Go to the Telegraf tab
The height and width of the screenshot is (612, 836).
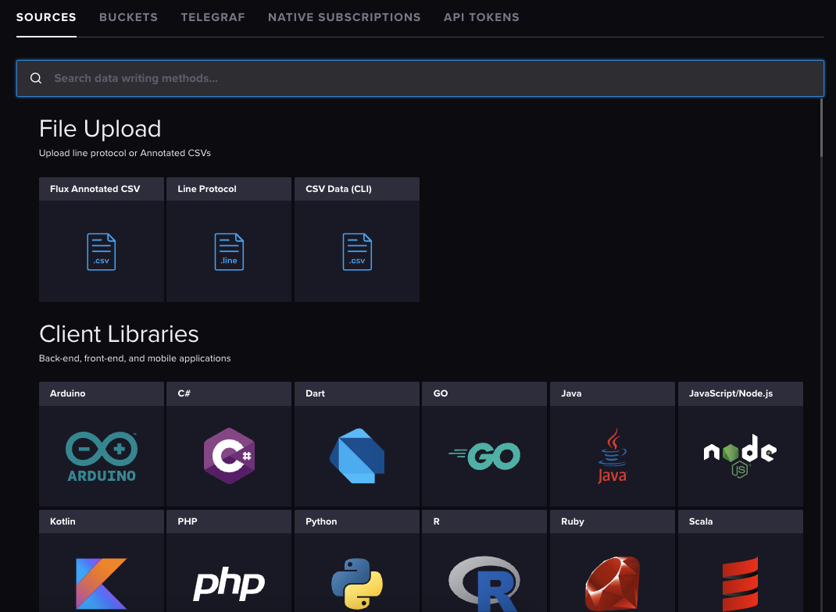pos(213,18)
